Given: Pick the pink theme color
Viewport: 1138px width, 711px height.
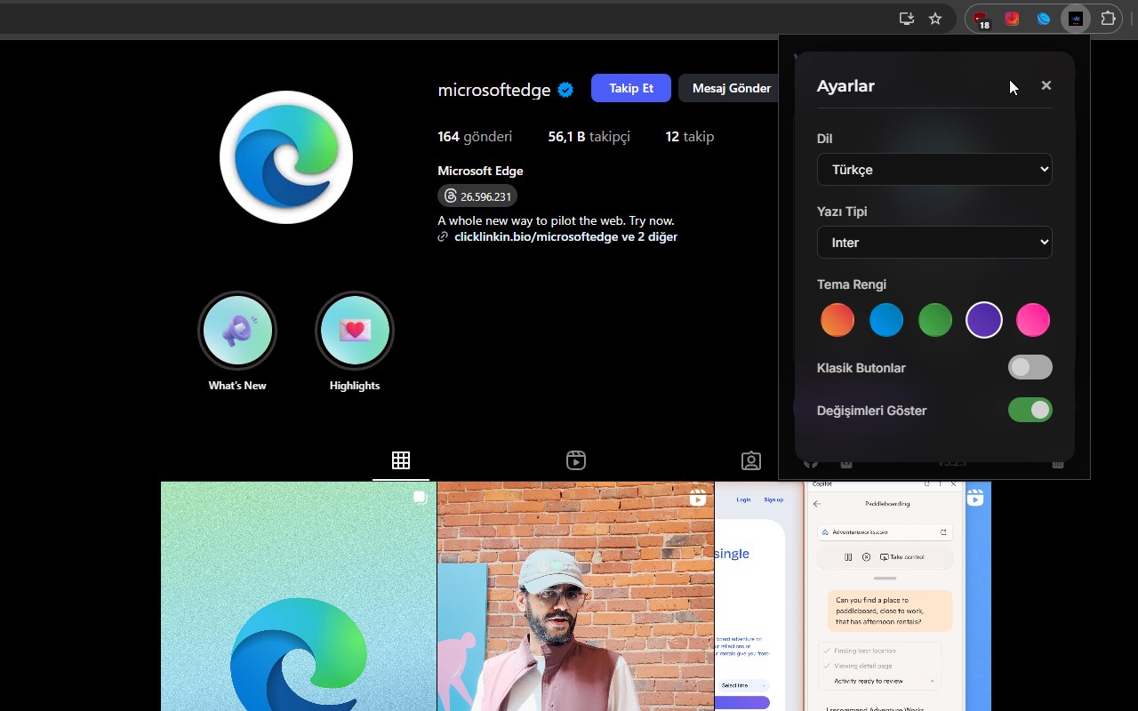Looking at the screenshot, I should 1033,320.
